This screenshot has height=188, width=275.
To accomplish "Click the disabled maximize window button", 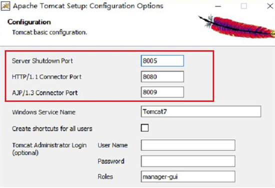I will 244,6.
